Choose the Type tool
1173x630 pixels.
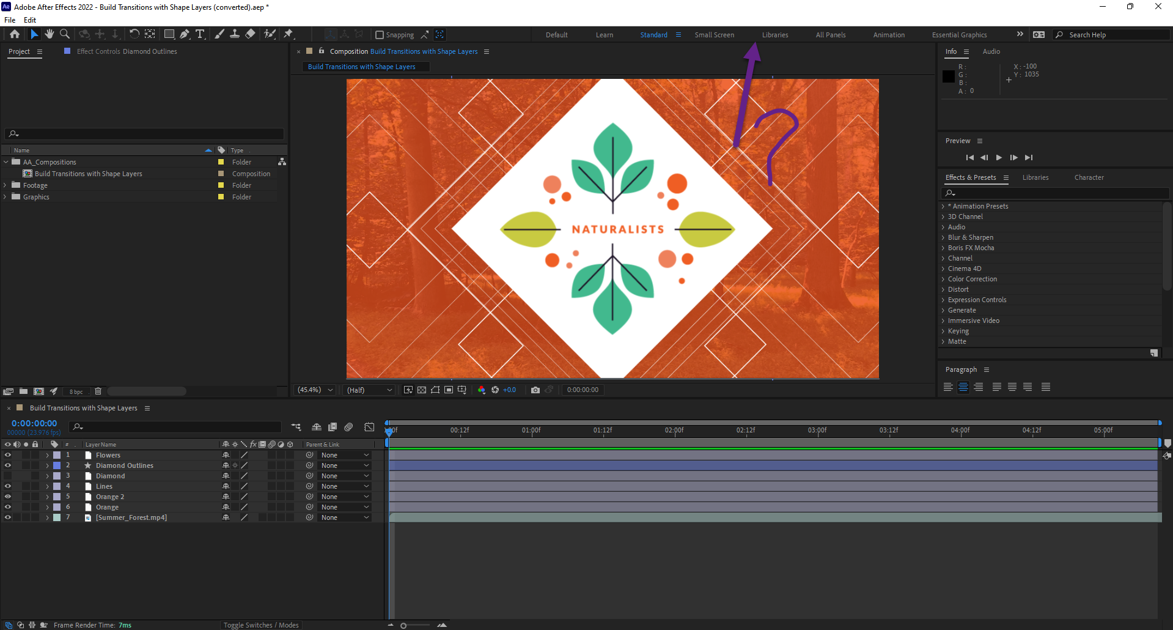pos(200,34)
